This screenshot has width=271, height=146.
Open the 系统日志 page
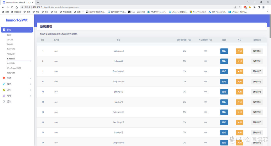pos(11,49)
